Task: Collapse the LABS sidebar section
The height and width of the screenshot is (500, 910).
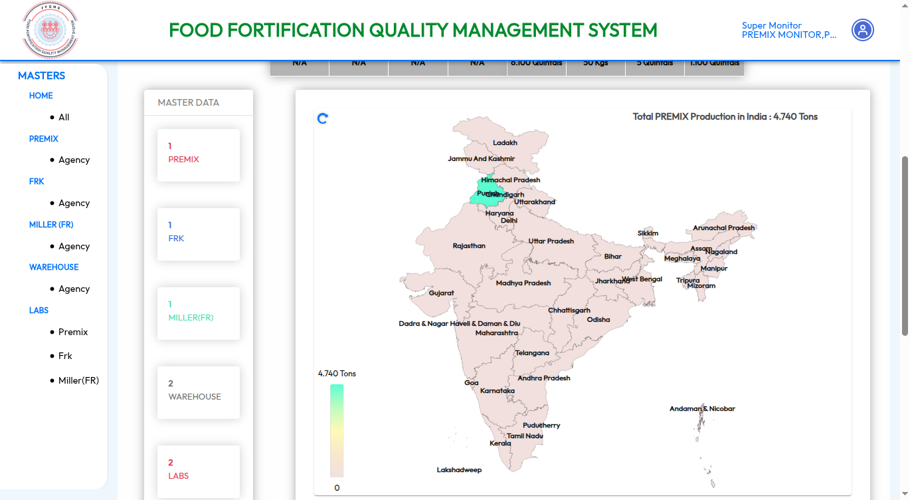Action: coord(39,311)
